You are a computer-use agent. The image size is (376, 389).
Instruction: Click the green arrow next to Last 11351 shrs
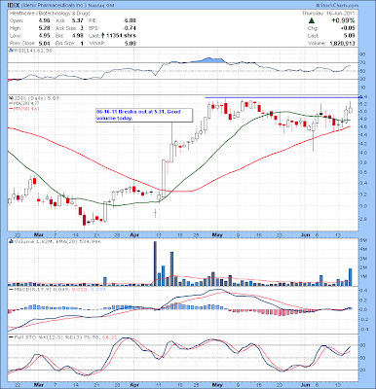click(x=103, y=35)
